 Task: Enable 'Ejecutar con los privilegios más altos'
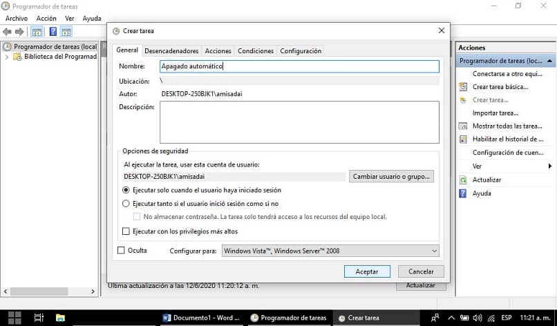pos(126,231)
